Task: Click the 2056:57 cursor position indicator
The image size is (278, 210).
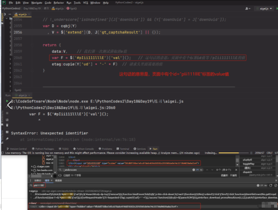Action: (259, 153)
